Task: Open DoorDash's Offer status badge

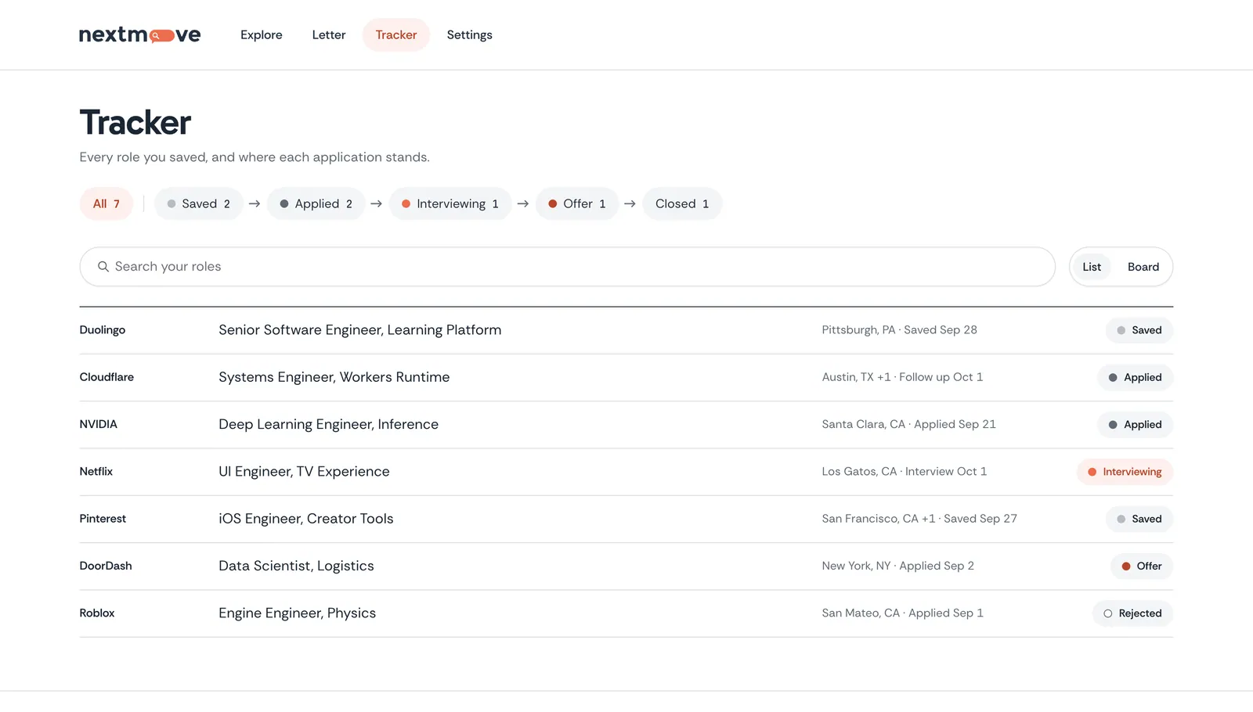Action: [x=1142, y=566]
